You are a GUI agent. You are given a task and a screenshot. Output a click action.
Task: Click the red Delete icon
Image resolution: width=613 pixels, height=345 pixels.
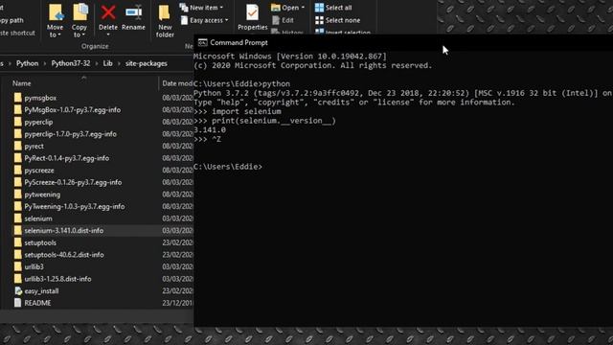point(108,12)
